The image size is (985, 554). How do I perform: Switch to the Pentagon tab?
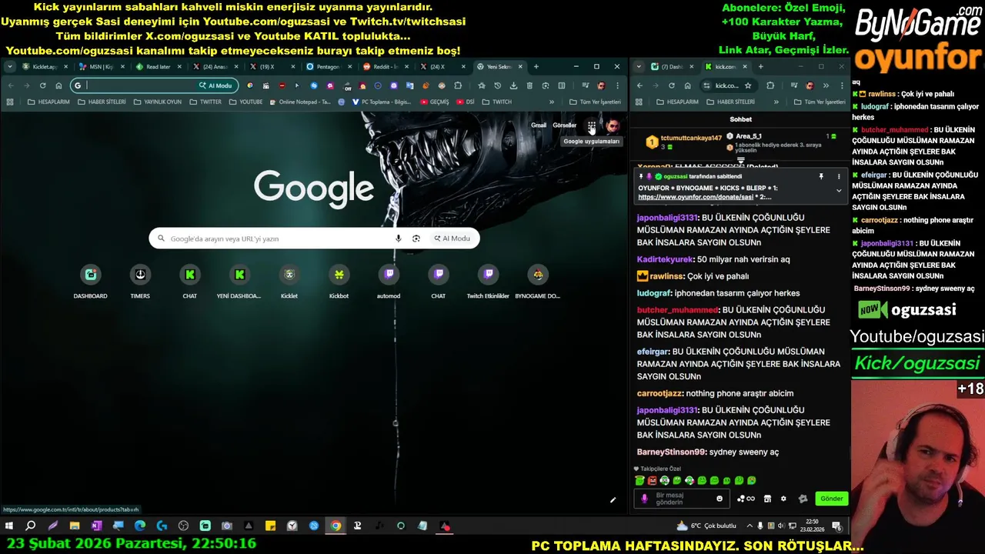[x=328, y=67]
